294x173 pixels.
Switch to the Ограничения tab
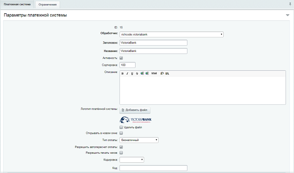pos(48,5)
